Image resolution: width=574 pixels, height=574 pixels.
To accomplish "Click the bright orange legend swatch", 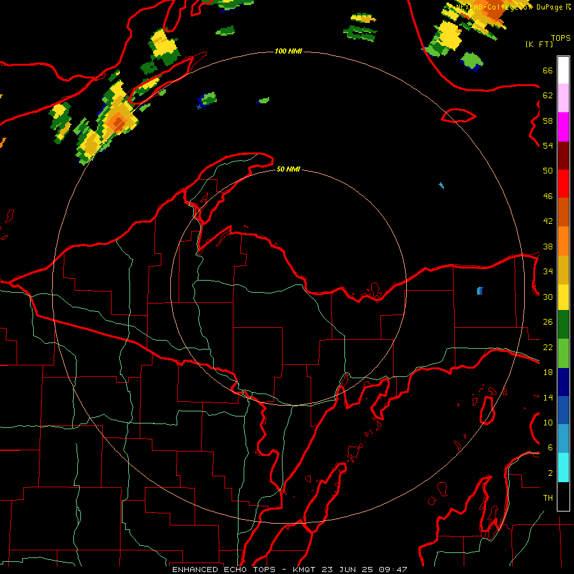I will coord(563,241).
